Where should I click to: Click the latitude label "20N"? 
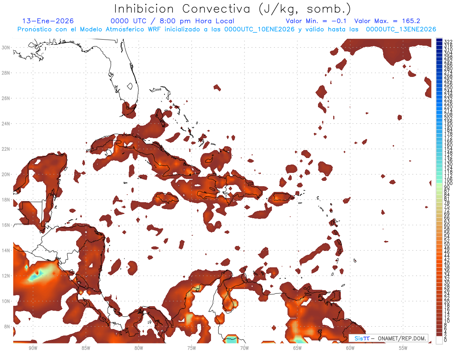click(x=6, y=174)
